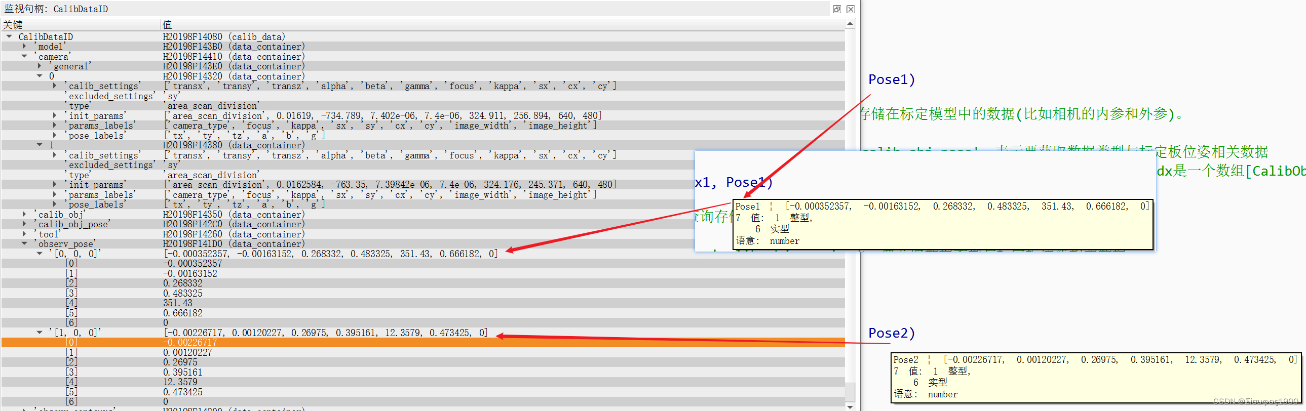Click the Pose1 tooltip value array
The height and width of the screenshot is (411, 1306).
tap(967, 207)
